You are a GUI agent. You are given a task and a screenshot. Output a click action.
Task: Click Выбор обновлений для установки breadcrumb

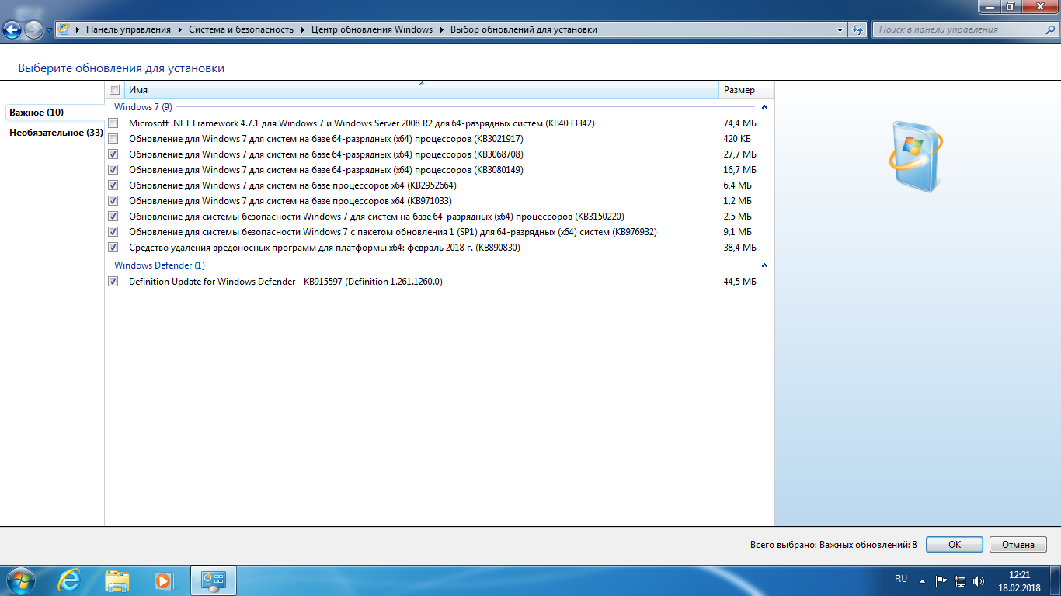click(x=524, y=29)
